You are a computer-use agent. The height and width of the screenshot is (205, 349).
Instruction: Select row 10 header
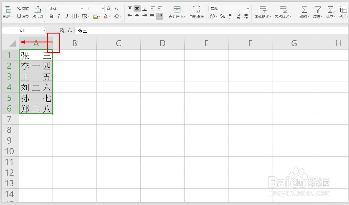(10, 151)
